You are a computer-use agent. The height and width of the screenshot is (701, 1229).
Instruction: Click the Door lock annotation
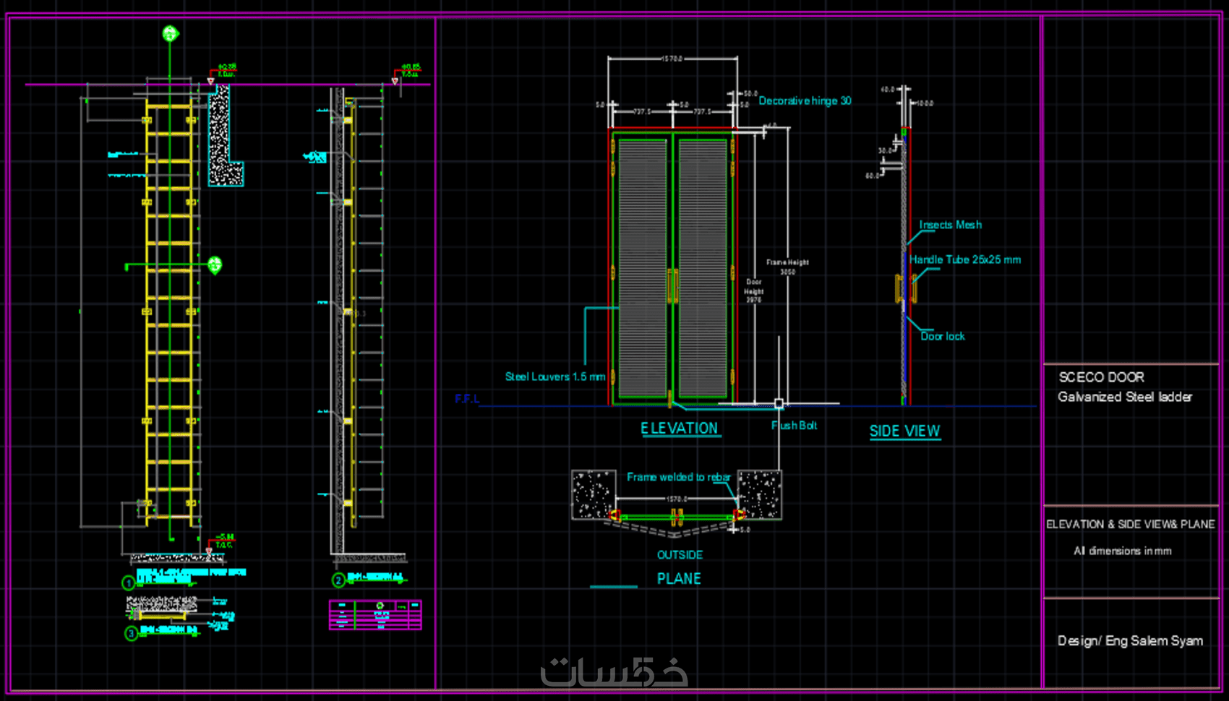point(943,336)
